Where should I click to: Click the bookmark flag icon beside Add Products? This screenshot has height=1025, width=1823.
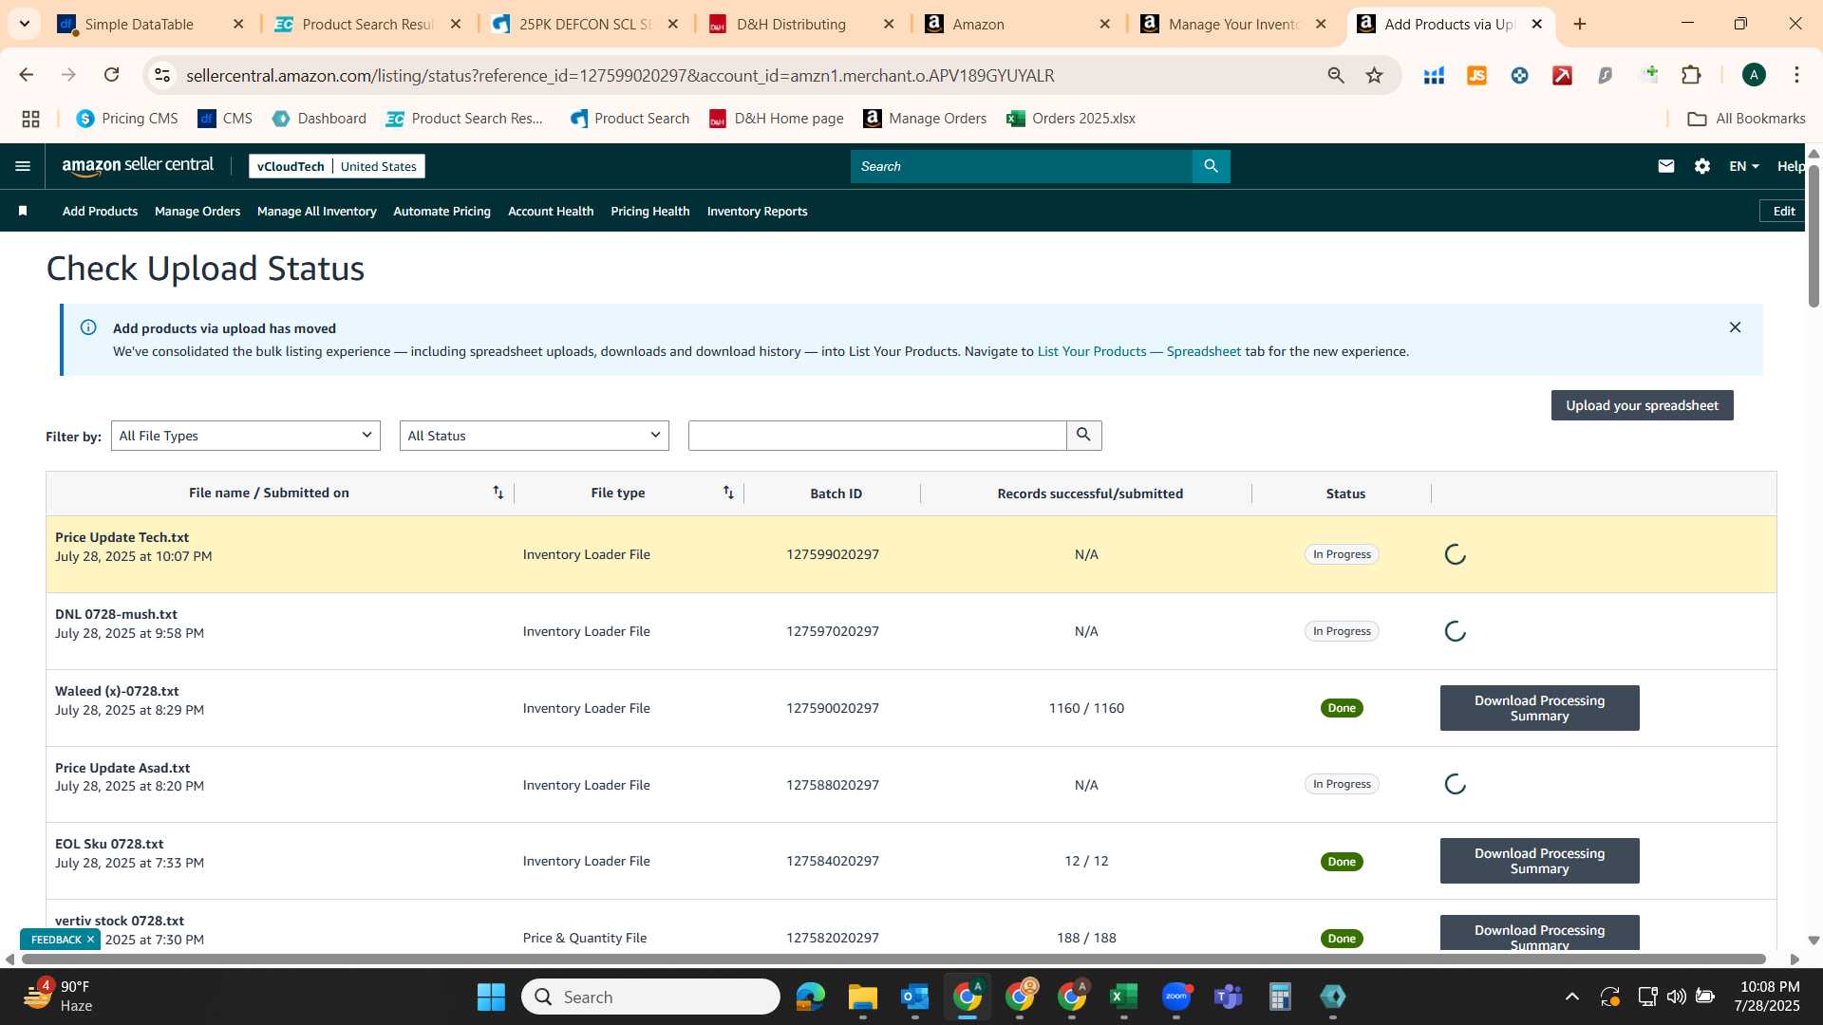tap(23, 211)
